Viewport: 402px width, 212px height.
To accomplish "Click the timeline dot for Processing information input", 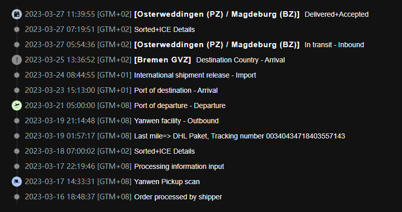I will coord(17,166).
